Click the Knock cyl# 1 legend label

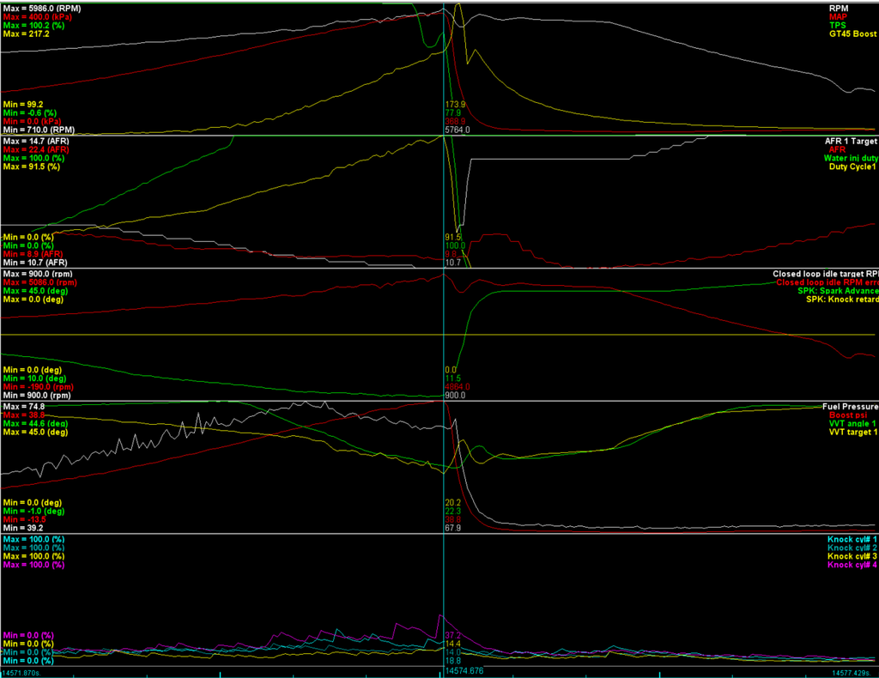tap(851, 539)
